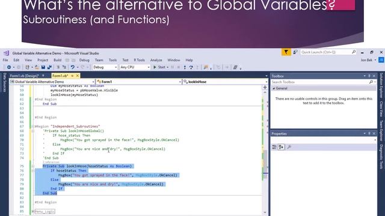Viewport: 385px width, 216px height.
Task: Open the Debug menu
Action: [84, 60]
